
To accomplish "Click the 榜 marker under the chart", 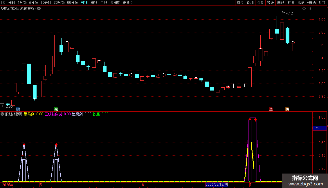I will pos(287,109).
